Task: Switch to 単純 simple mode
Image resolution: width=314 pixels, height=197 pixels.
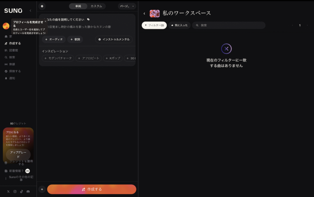Action: coord(78,6)
